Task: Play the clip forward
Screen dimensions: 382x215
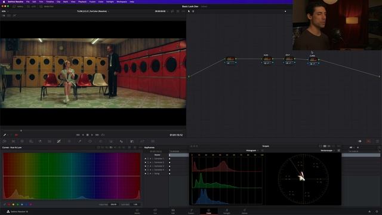Action: point(92,135)
